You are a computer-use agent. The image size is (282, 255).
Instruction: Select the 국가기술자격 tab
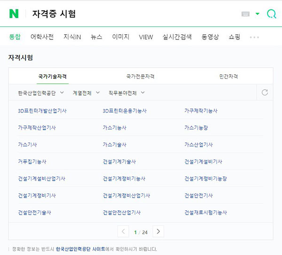52,76
